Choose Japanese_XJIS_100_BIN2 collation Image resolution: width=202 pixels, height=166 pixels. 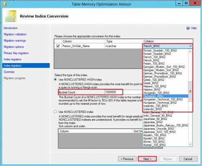coord(160,132)
